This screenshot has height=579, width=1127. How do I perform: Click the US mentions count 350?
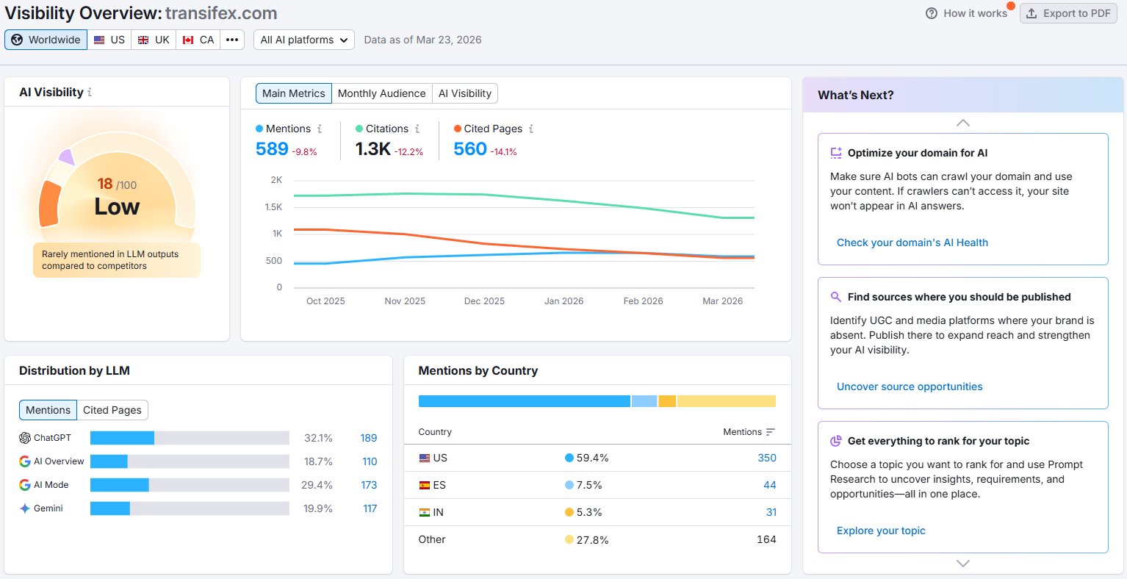point(766,458)
